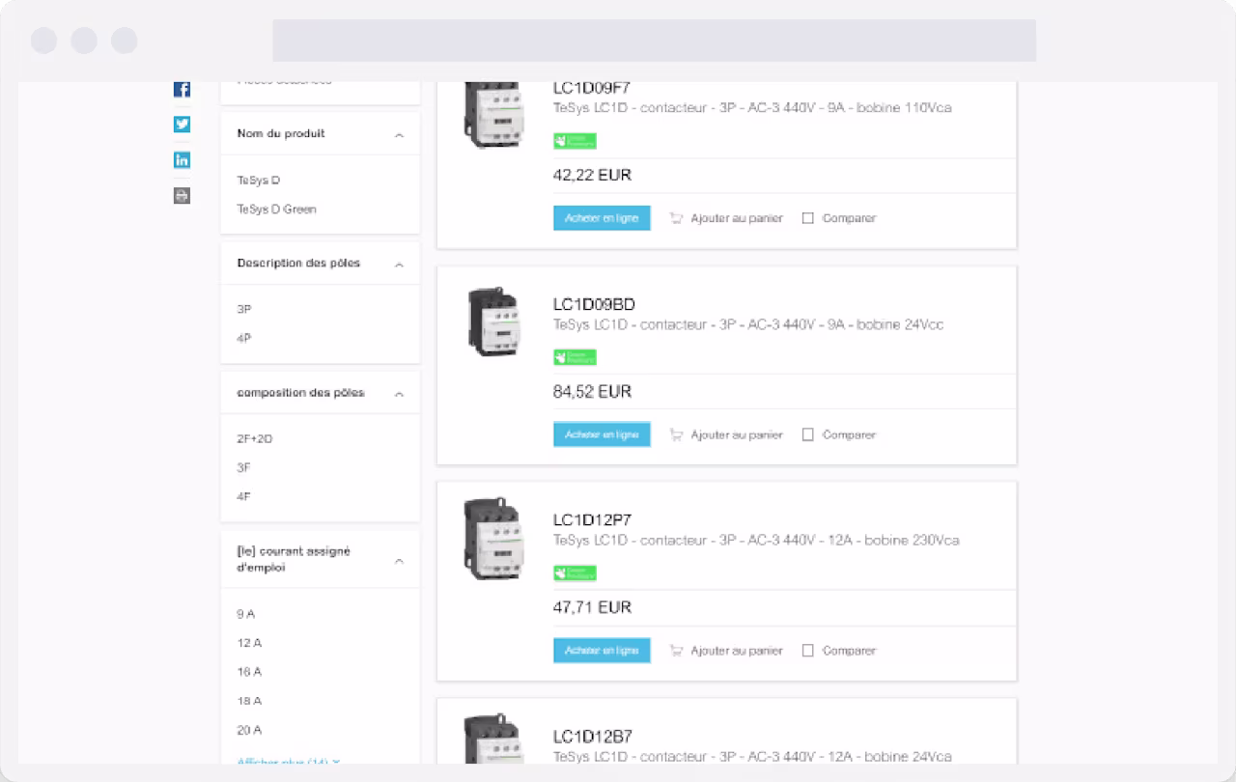Buy LC1D12P7 with Acheter en ligne
Image resolution: width=1236 pixels, height=782 pixels.
pyautogui.click(x=602, y=651)
